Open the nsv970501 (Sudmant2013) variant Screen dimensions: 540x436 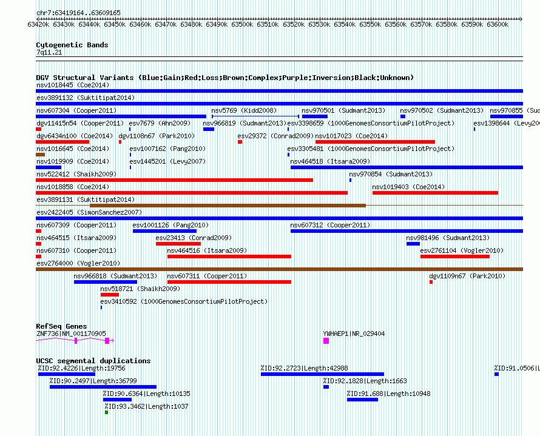click(314, 116)
